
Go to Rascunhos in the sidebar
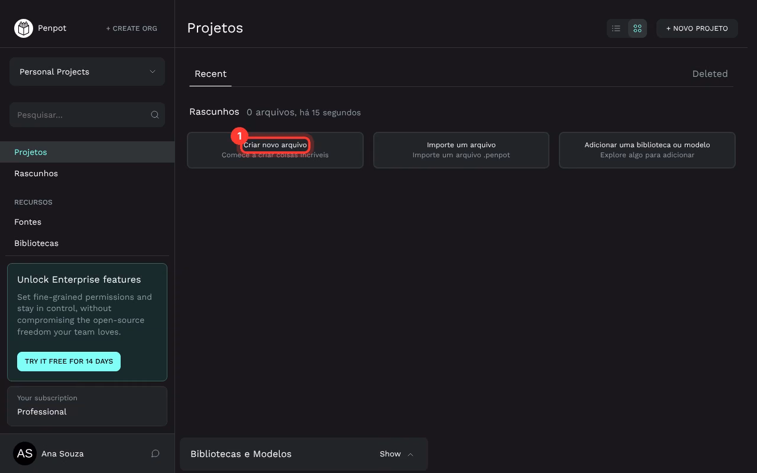[x=87, y=173]
